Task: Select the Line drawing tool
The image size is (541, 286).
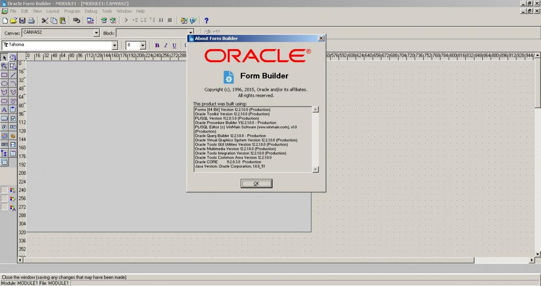Action: tap(13, 75)
